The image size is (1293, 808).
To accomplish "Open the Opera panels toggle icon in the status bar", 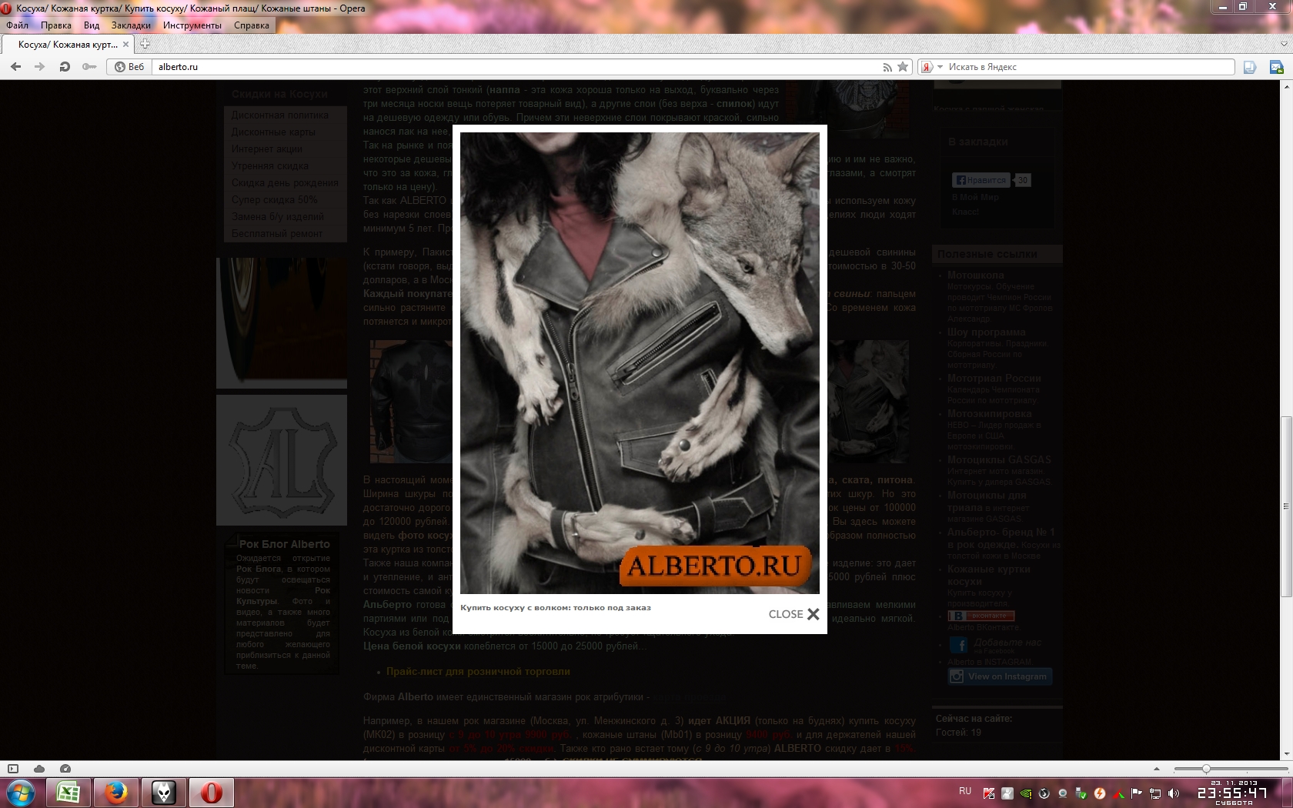I will pyautogui.click(x=13, y=769).
